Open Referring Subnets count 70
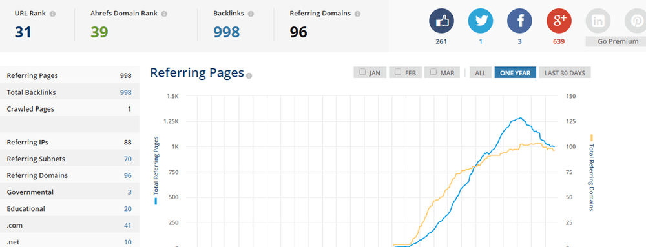This screenshot has width=646, height=247. 128,159
